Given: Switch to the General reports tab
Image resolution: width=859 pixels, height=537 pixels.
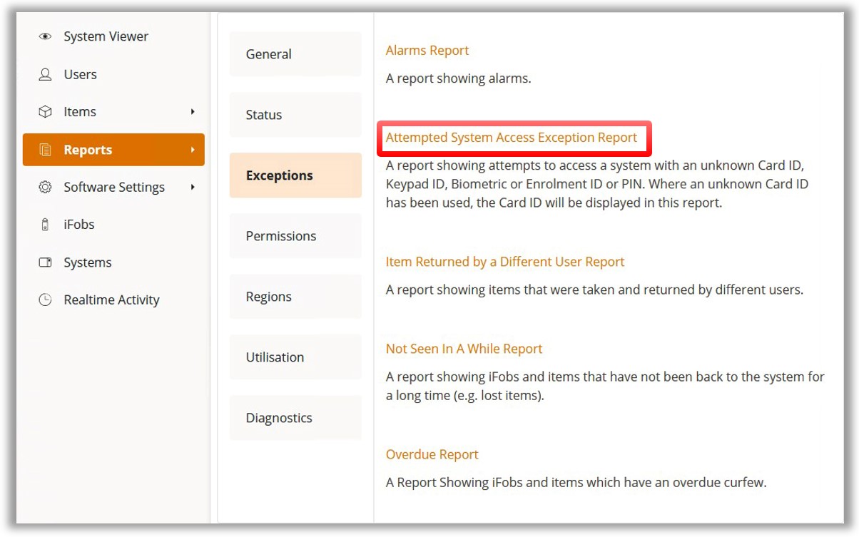Looking at the screenshot, I should coord(295,54).
